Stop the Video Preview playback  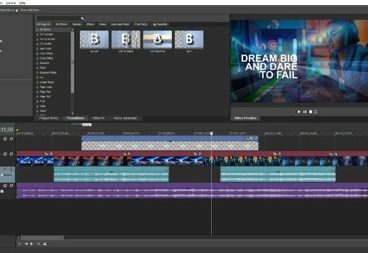[x=311, y=112]
